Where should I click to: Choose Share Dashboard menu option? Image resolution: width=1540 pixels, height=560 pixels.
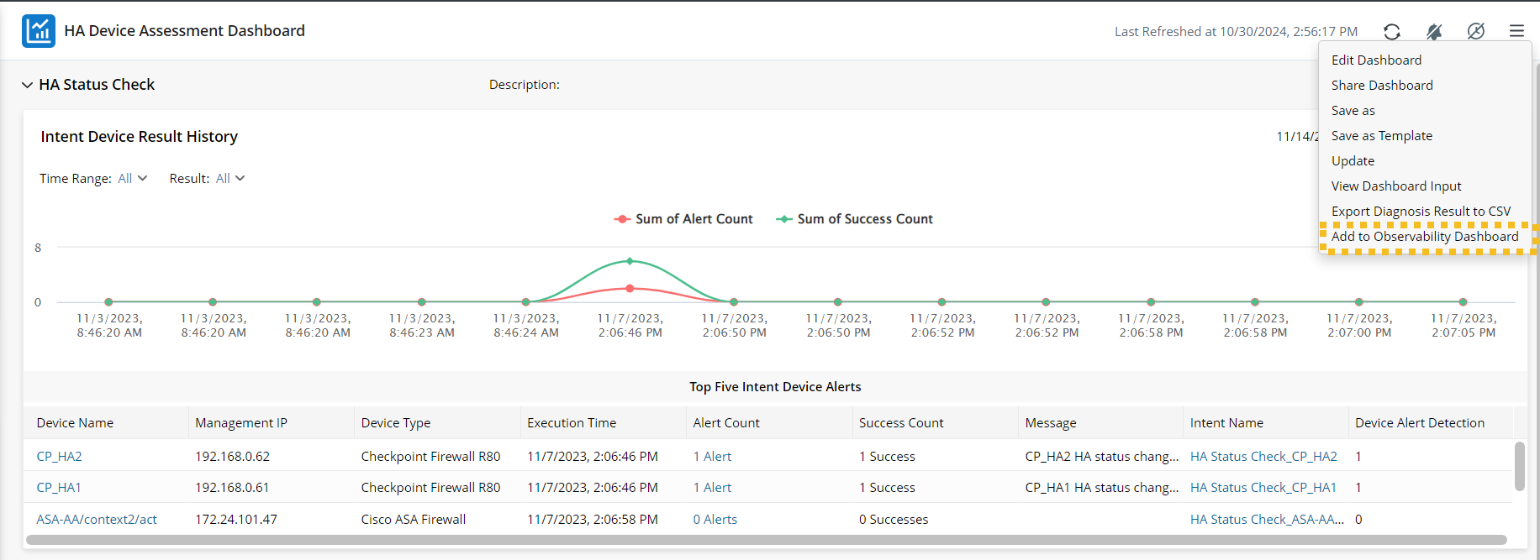coord(1382,86)
